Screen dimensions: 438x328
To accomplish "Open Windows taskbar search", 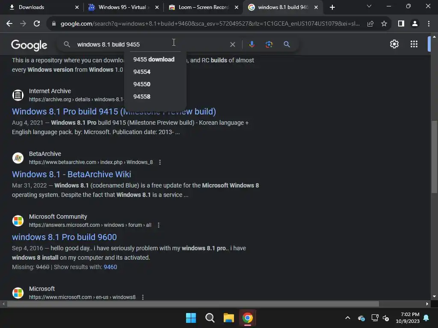I will pyautogui.click(x=210, y=318).
